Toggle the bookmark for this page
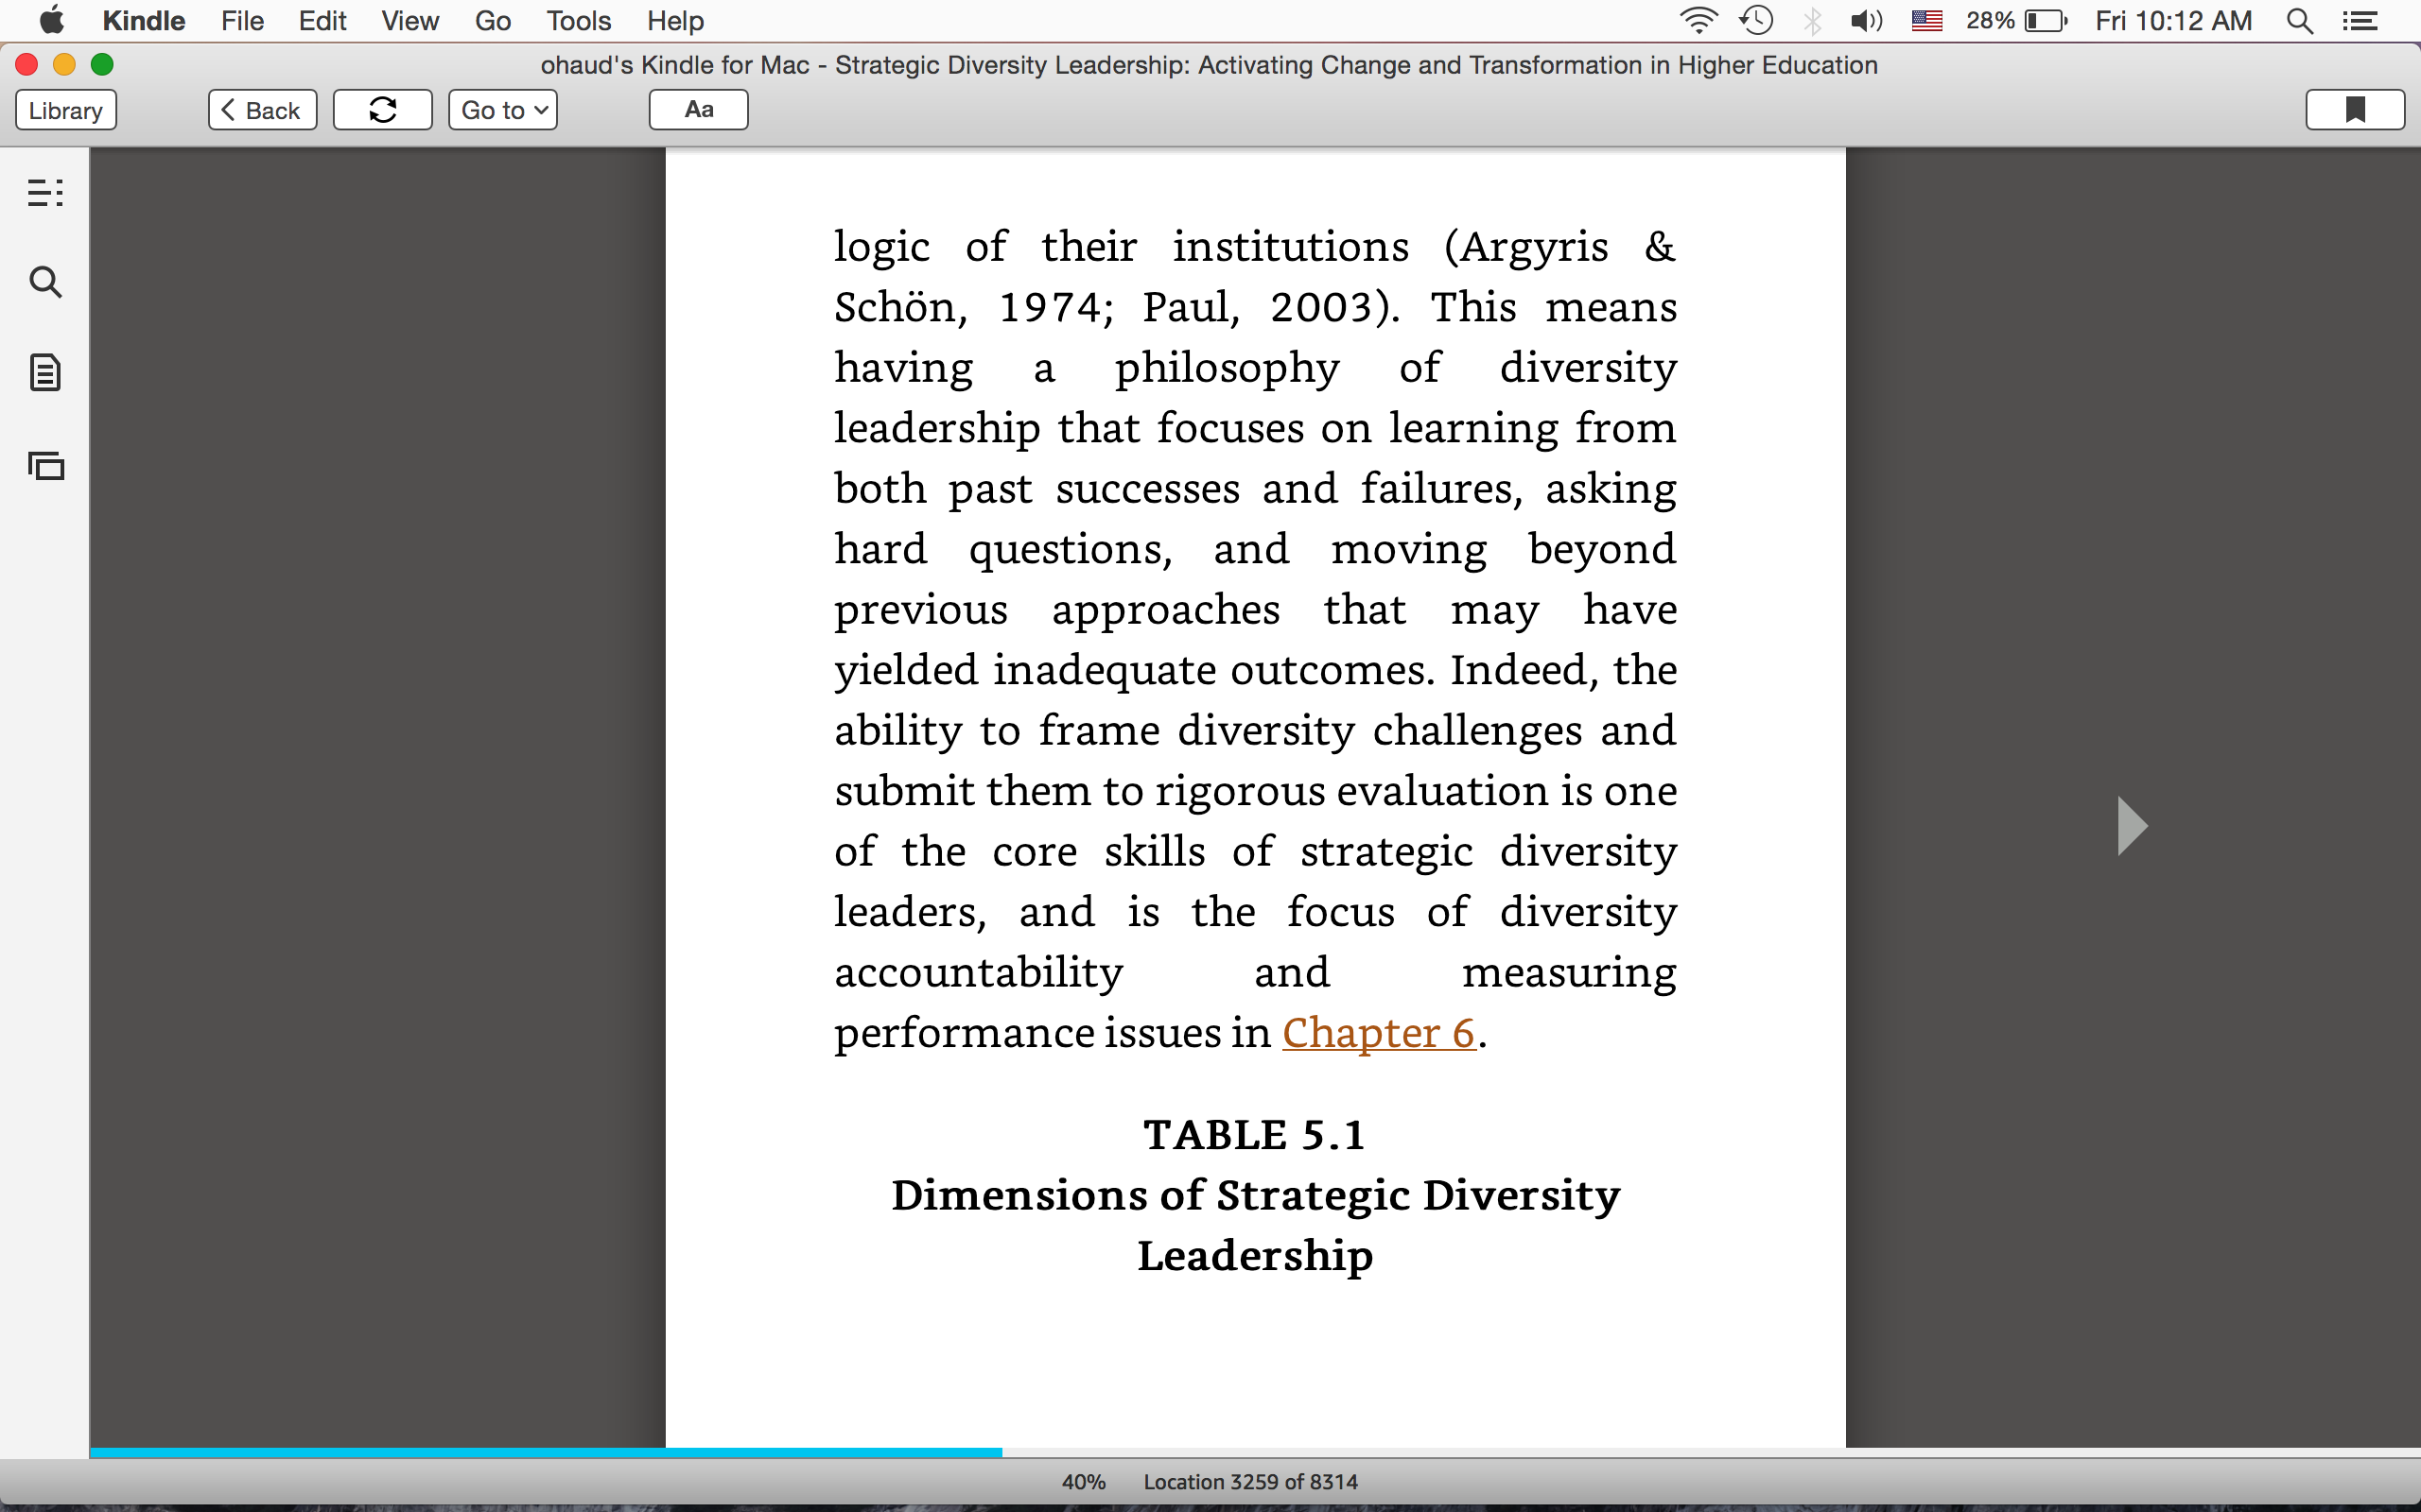The height and width of the screenshot is (1512, 2421). (x=2355, y=110)
